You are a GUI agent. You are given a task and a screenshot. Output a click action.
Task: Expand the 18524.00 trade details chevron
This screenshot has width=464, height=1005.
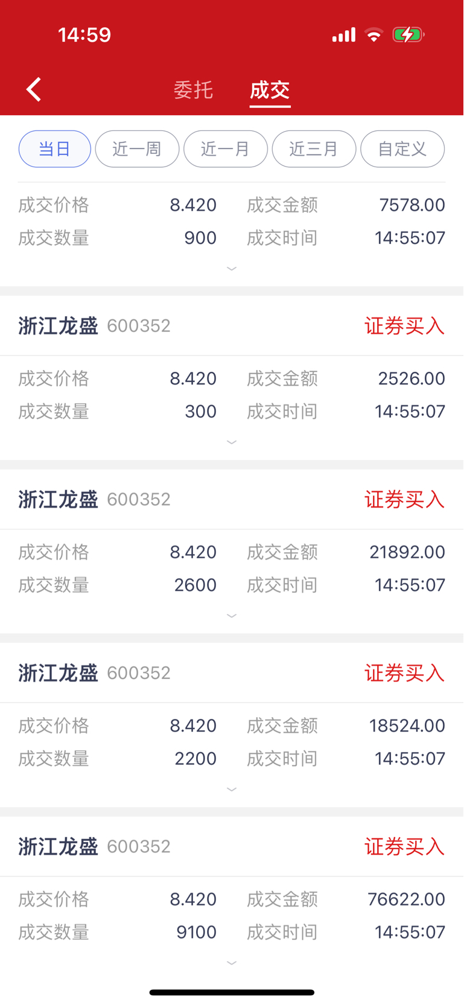[232, 790]
